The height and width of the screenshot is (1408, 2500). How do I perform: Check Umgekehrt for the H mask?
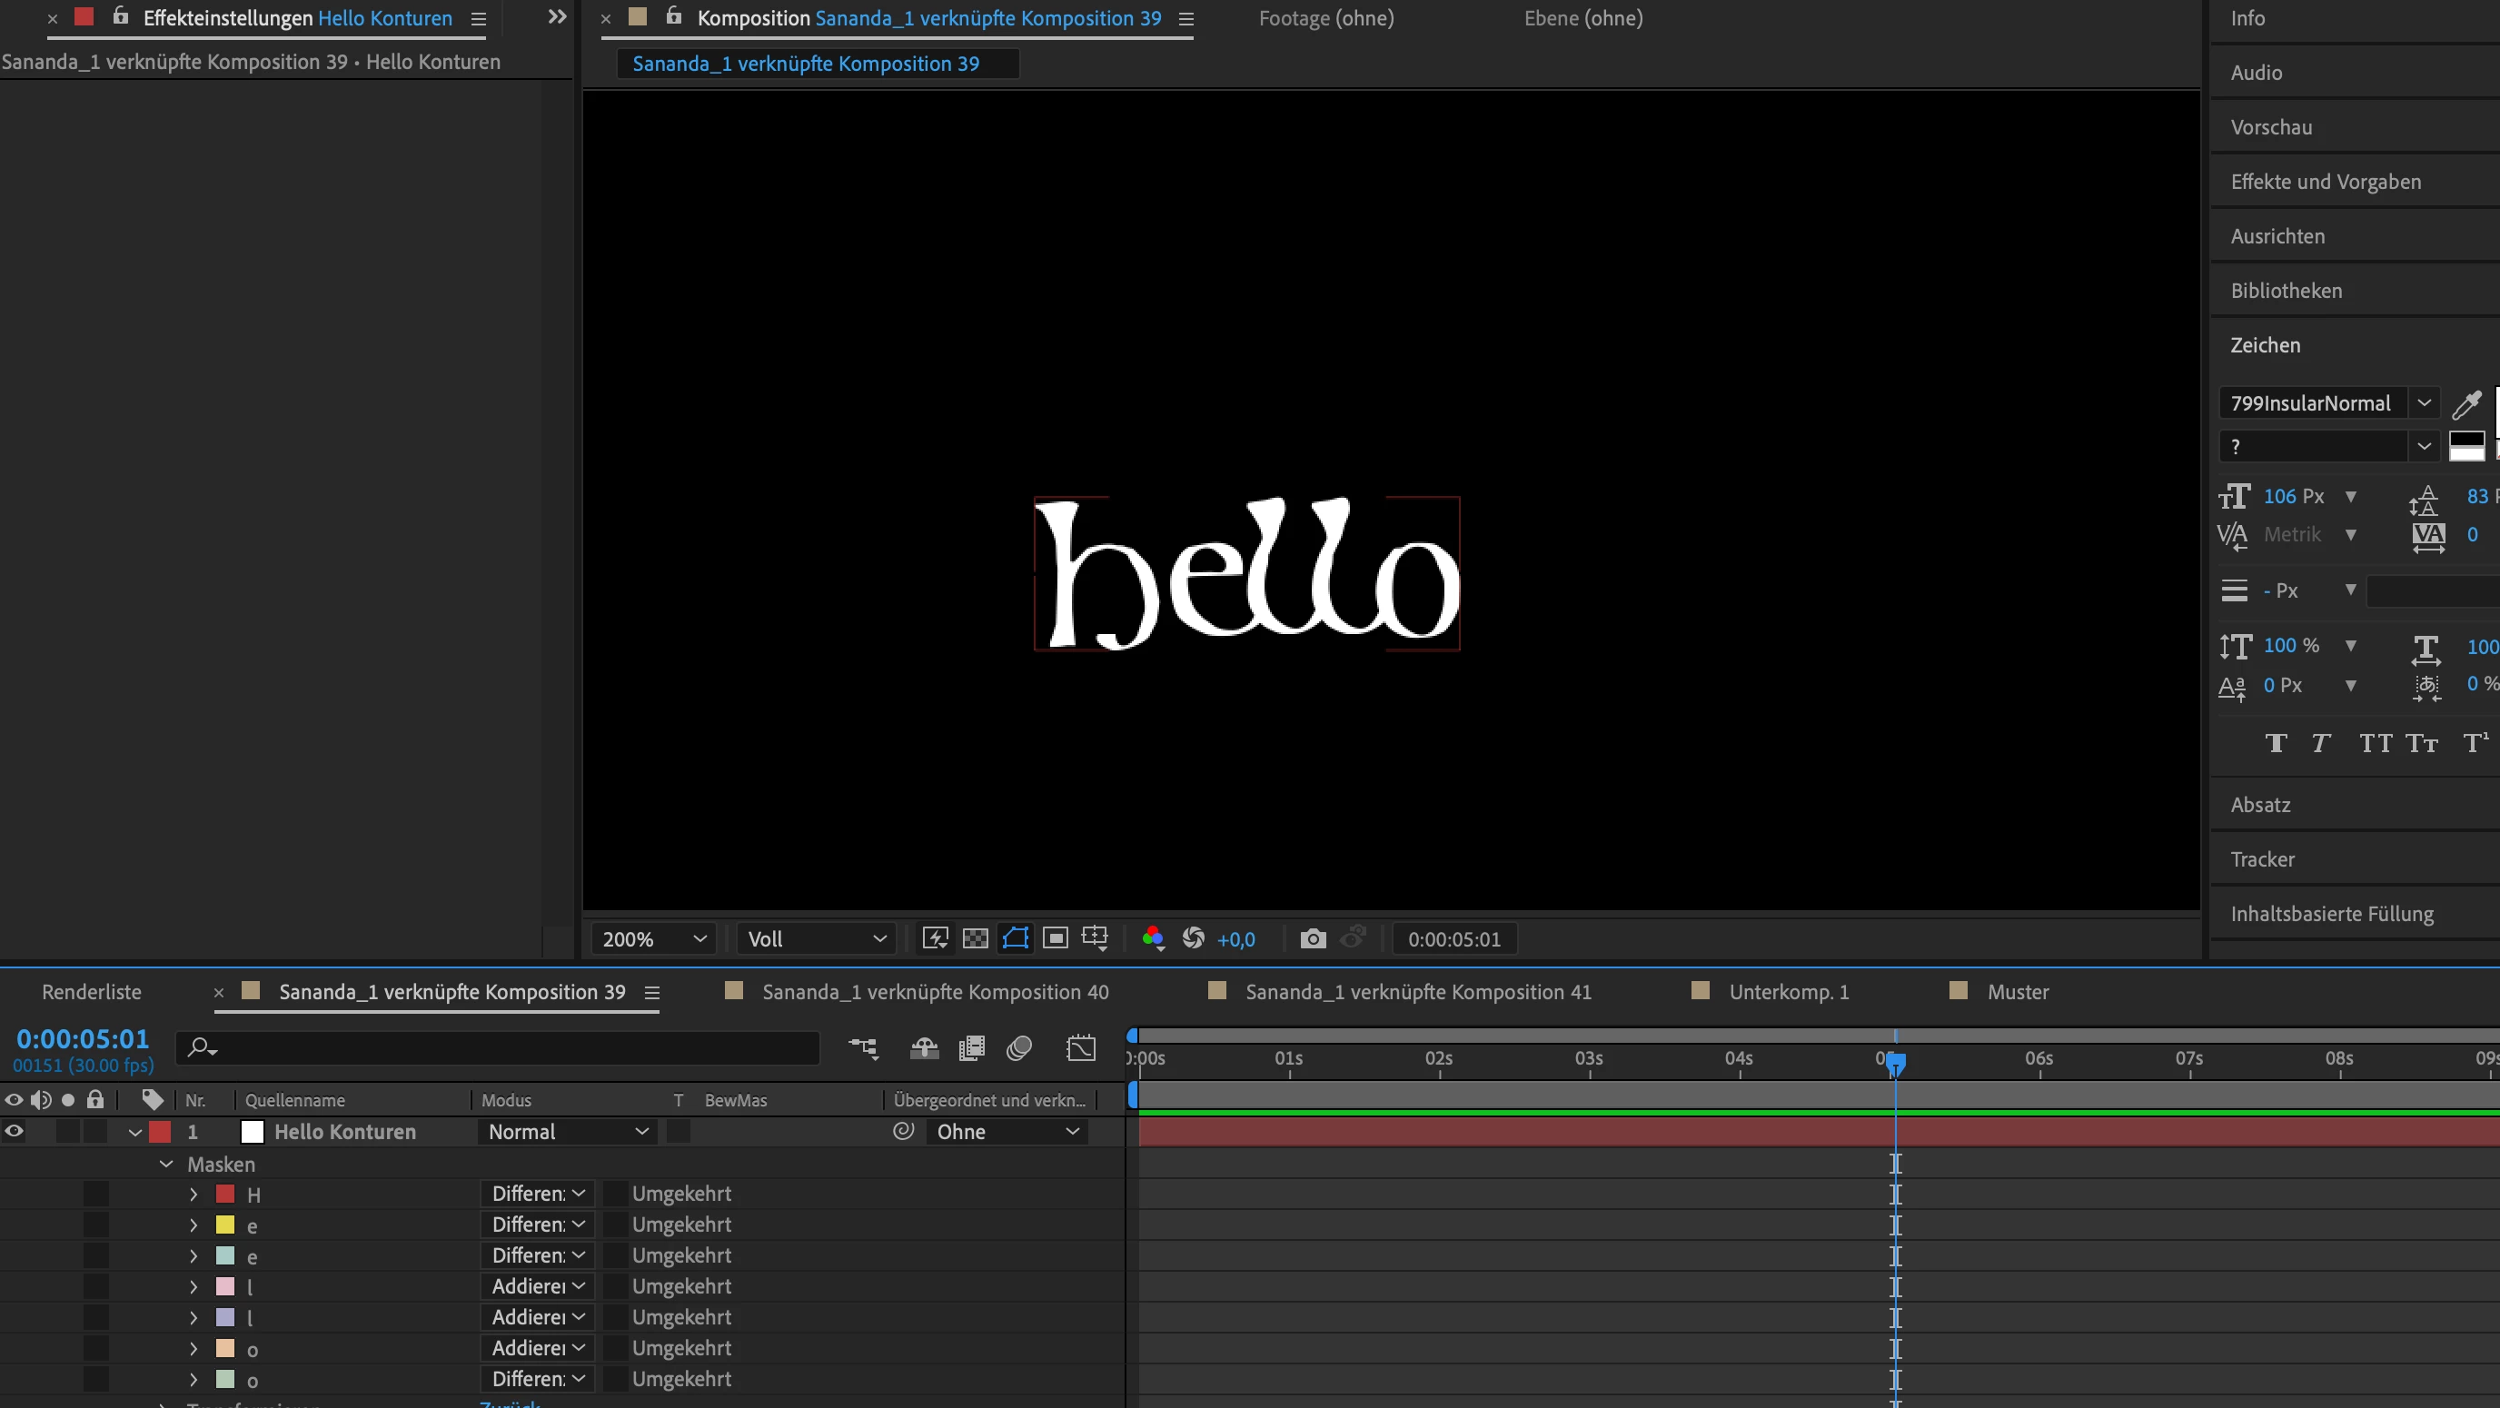tap(615, 1195)
